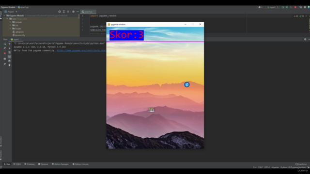Stop the running process in Run panel

coord(5,53)
